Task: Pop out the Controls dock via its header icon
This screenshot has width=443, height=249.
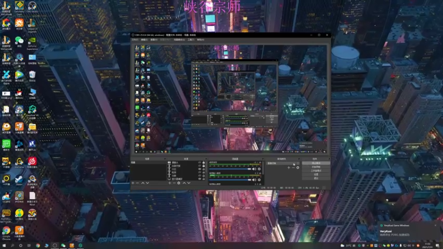Action: pos(329,159)
